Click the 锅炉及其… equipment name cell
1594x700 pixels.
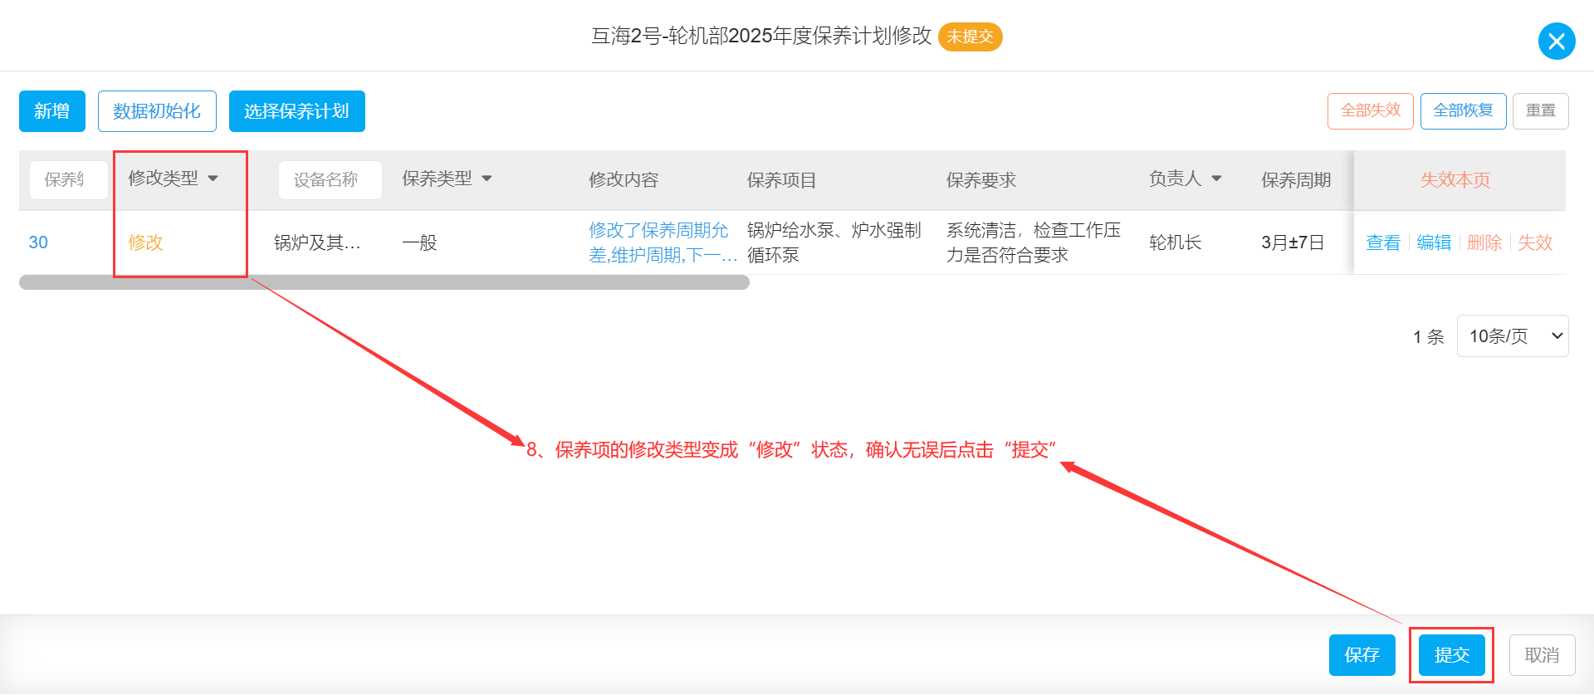coord(317,242)
